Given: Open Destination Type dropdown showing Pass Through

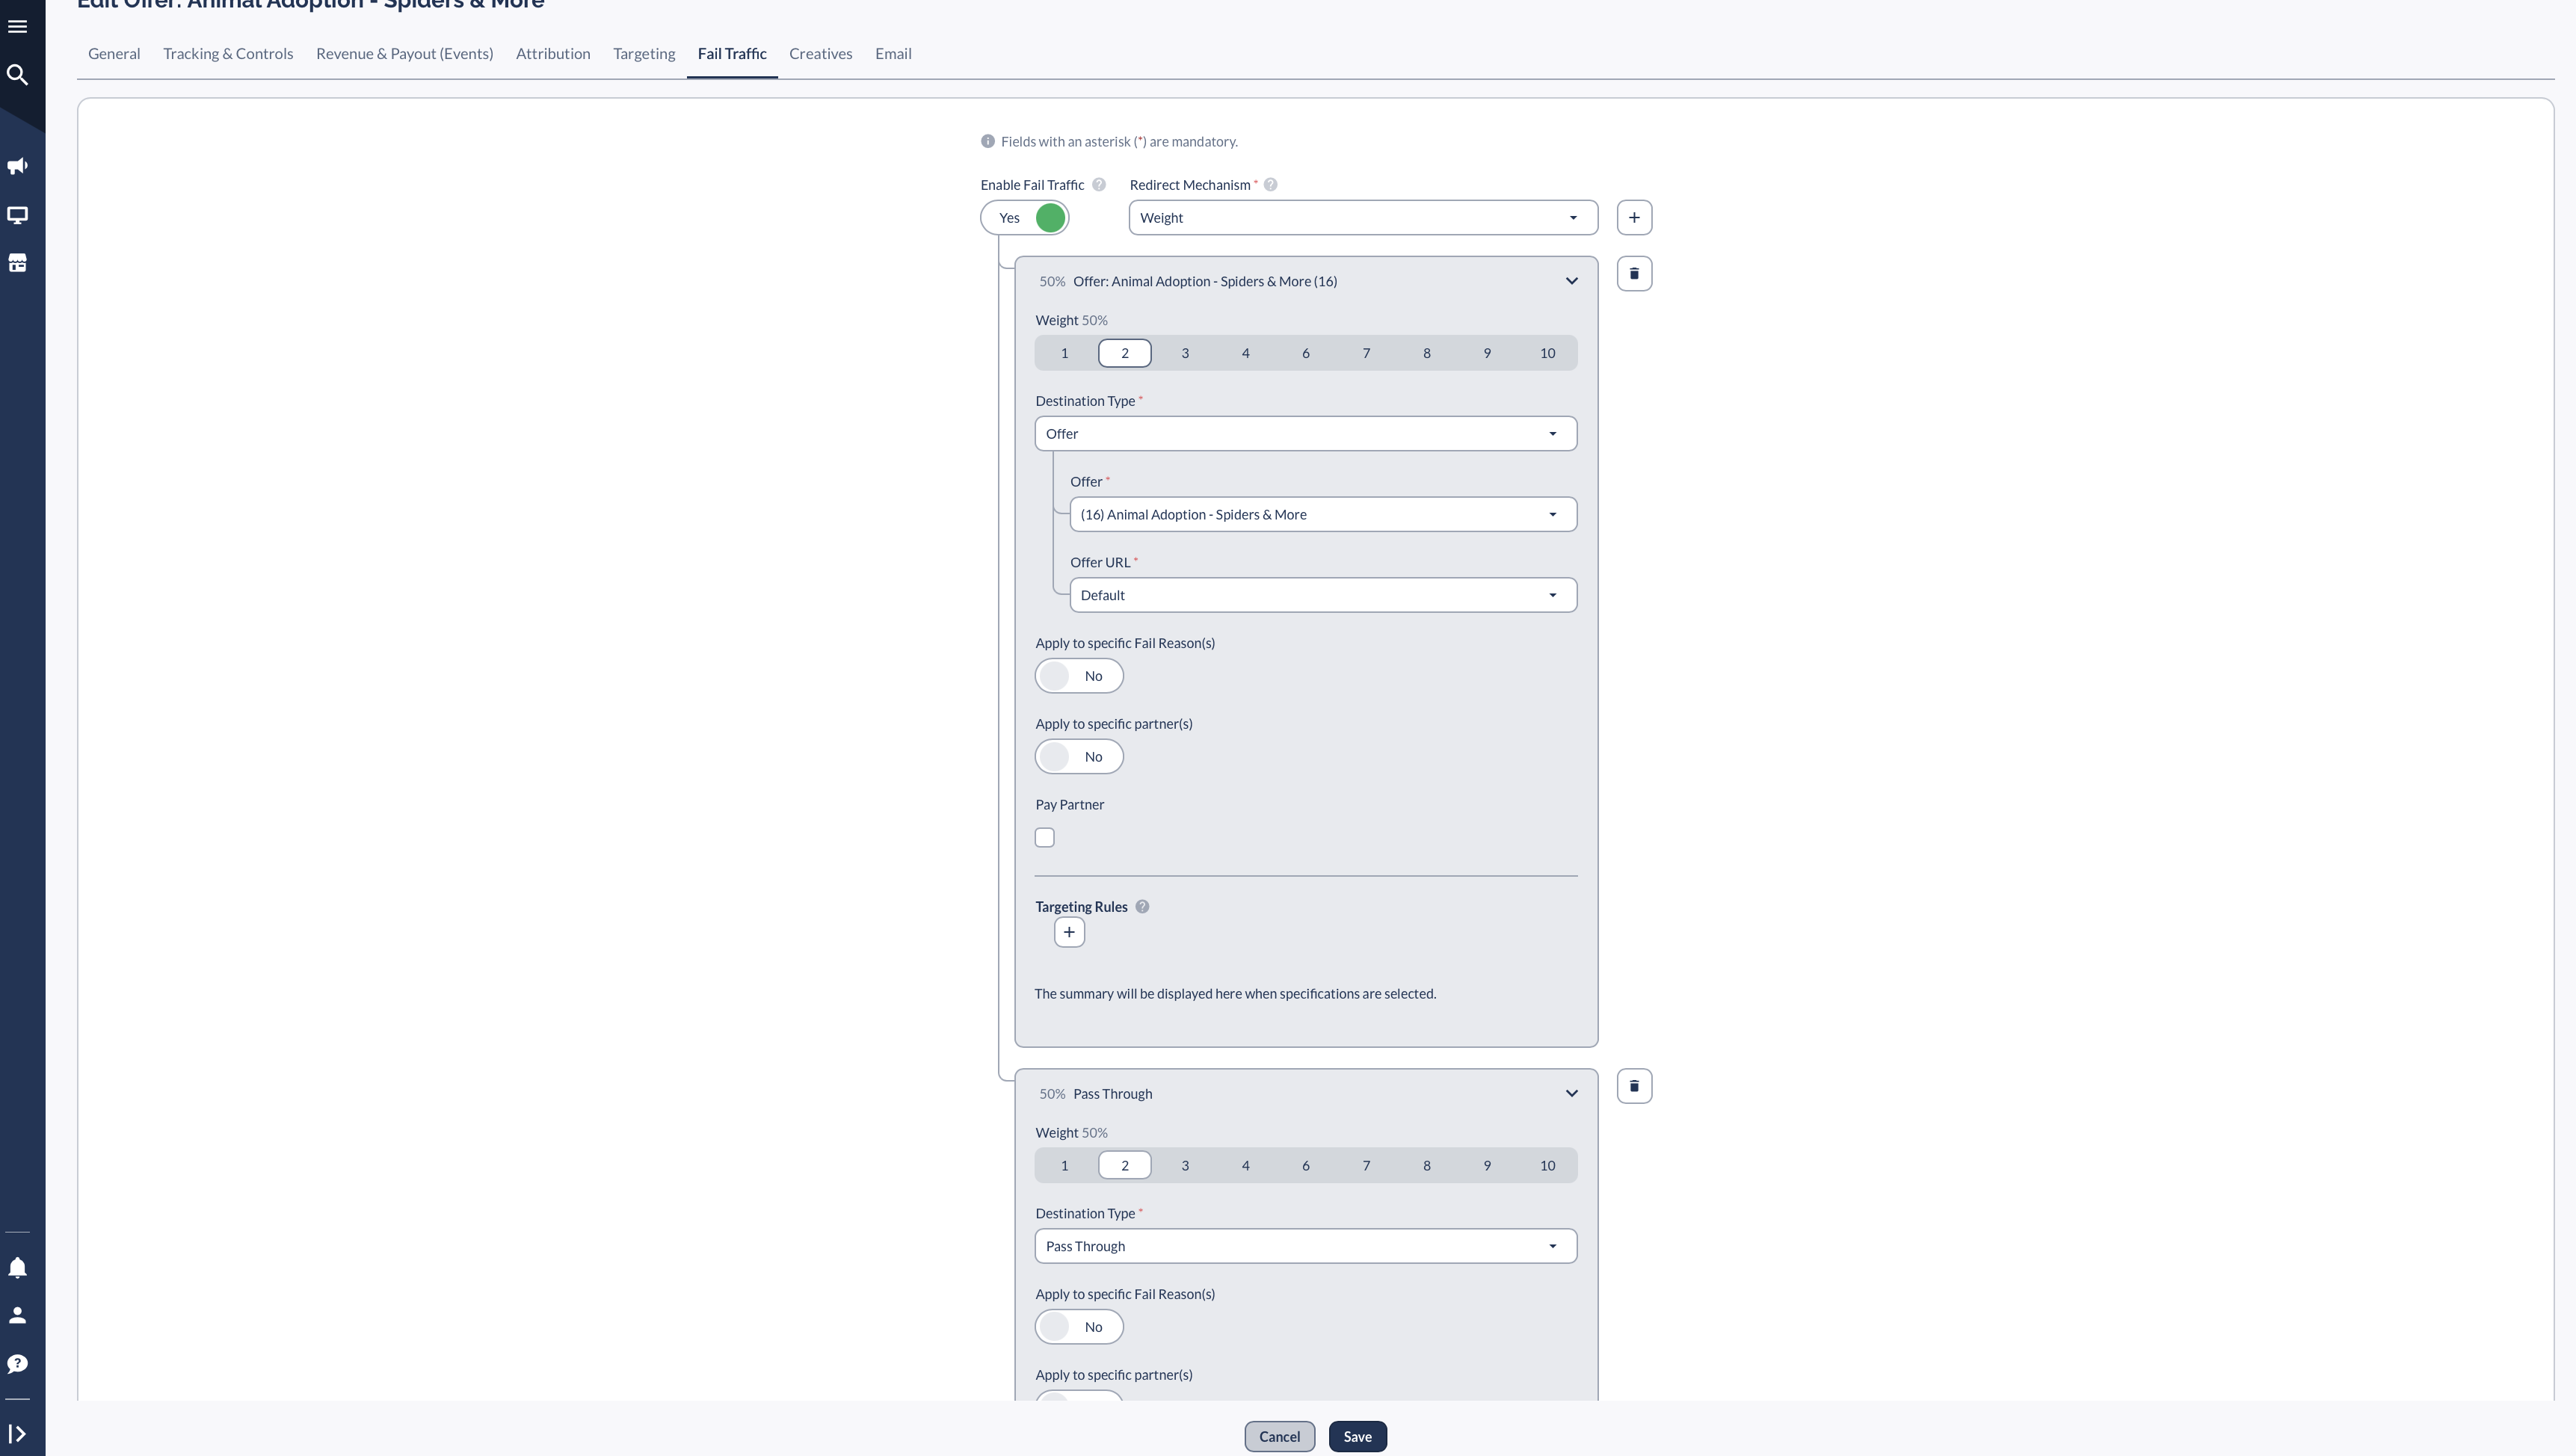Looking at the screenshot, I should (1306, 1246).
